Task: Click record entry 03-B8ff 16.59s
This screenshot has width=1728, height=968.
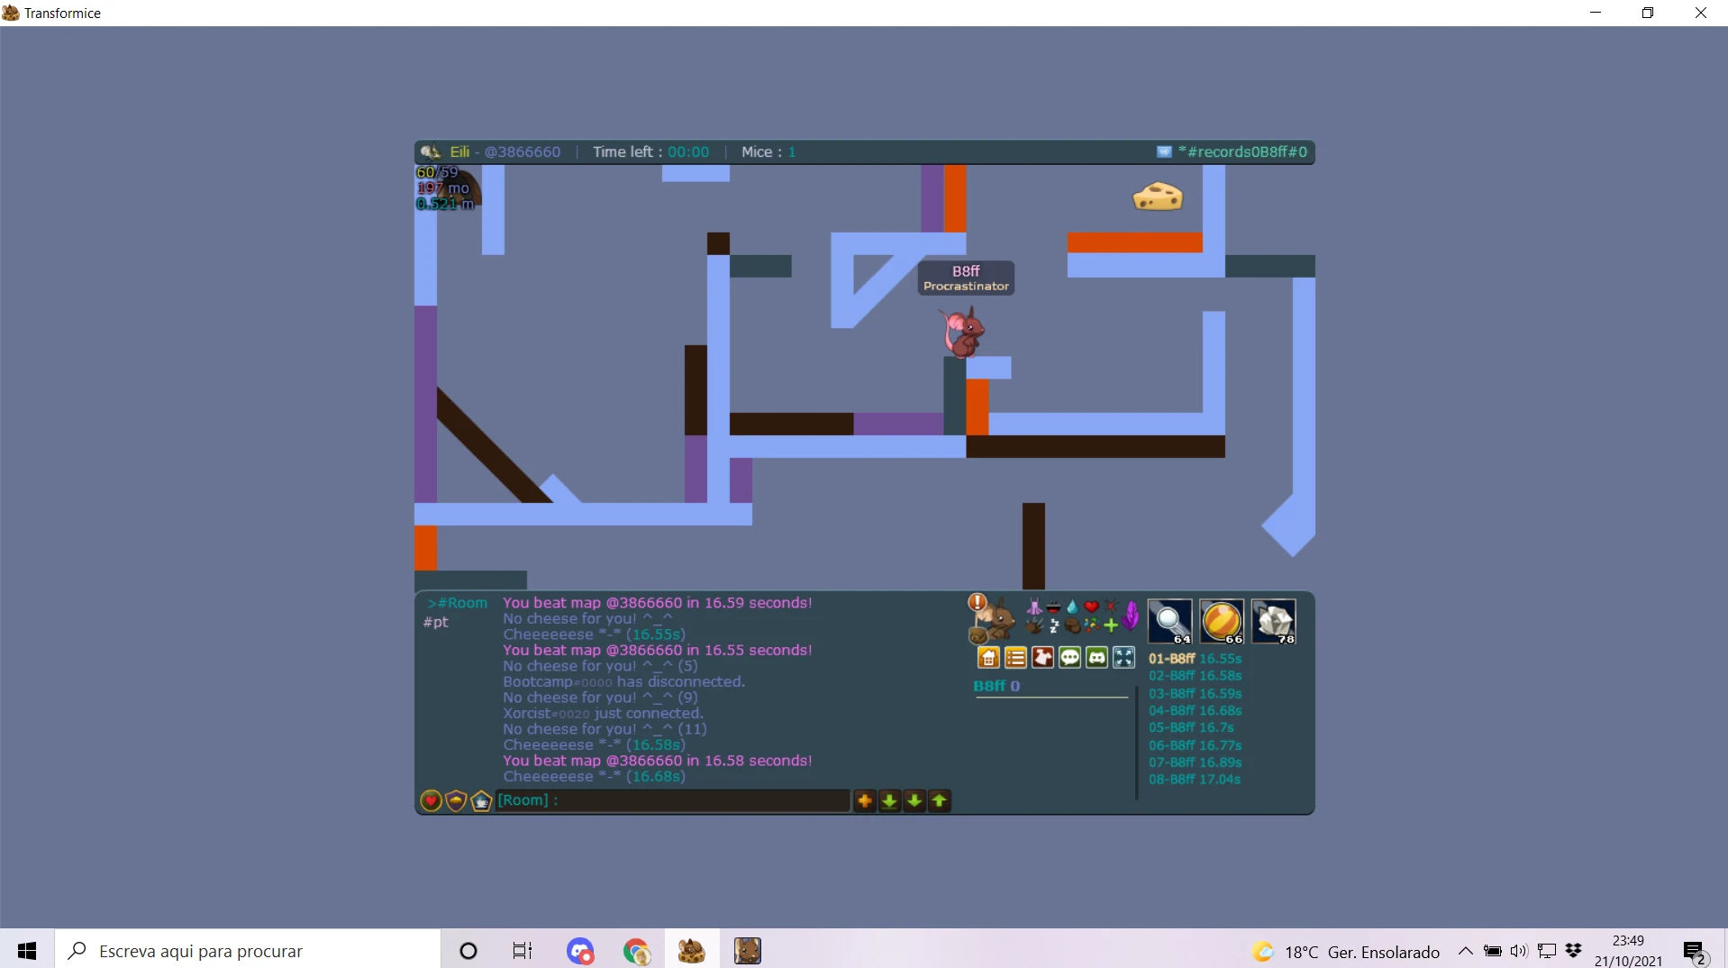Action: 1195,694
